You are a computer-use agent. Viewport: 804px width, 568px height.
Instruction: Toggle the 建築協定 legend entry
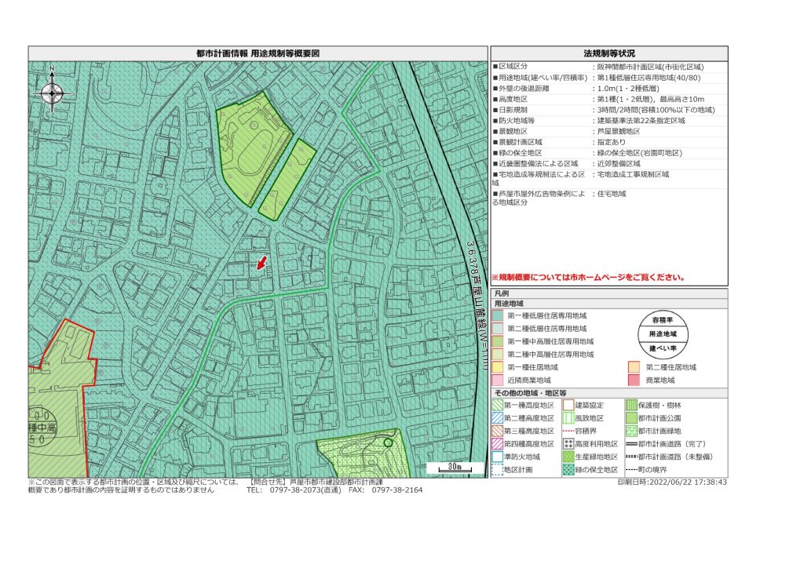click(568, 406)
